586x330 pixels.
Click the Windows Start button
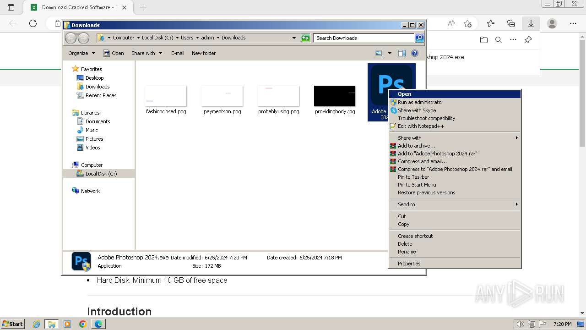pyautogui.click(x=12, y=324)
